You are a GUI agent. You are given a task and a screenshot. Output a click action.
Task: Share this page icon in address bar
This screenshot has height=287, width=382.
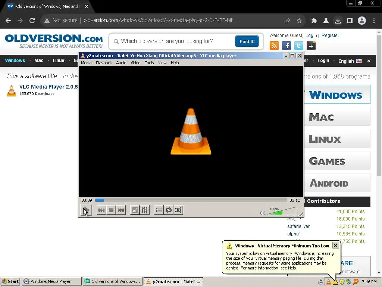(x=287, y=21)
